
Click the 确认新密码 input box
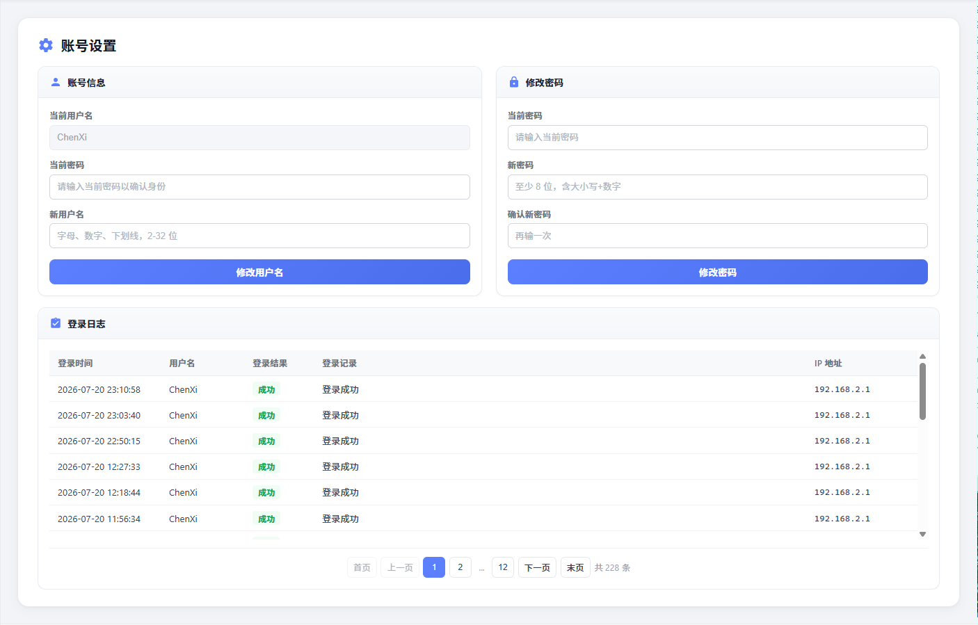717,236
